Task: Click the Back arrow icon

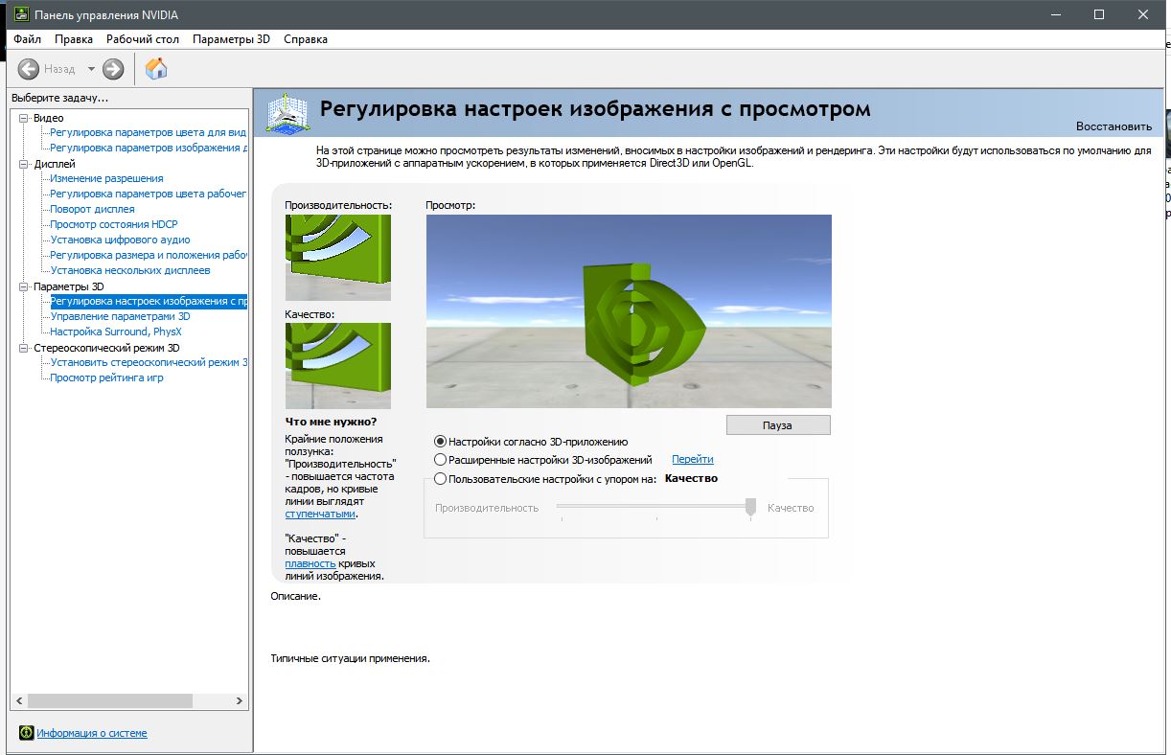Action: click(x=28, y=69)
